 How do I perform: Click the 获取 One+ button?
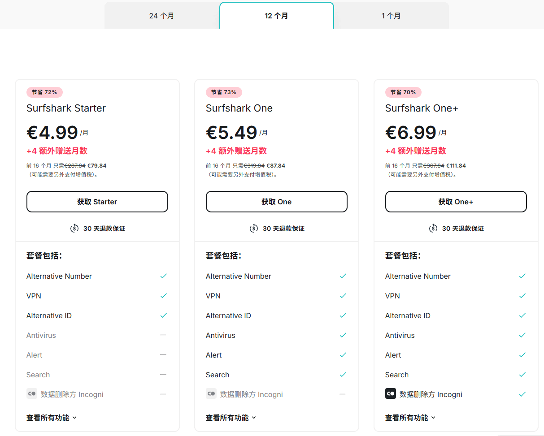point(456,202)
